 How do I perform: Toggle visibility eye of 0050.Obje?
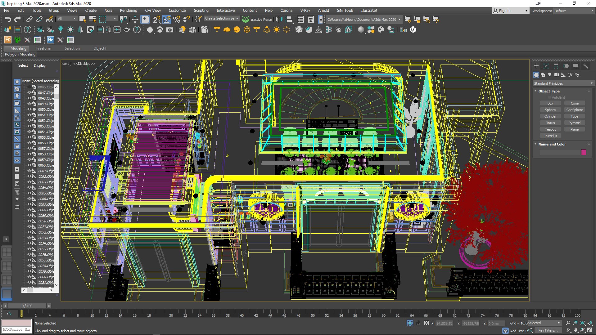[x=29, y=109]
